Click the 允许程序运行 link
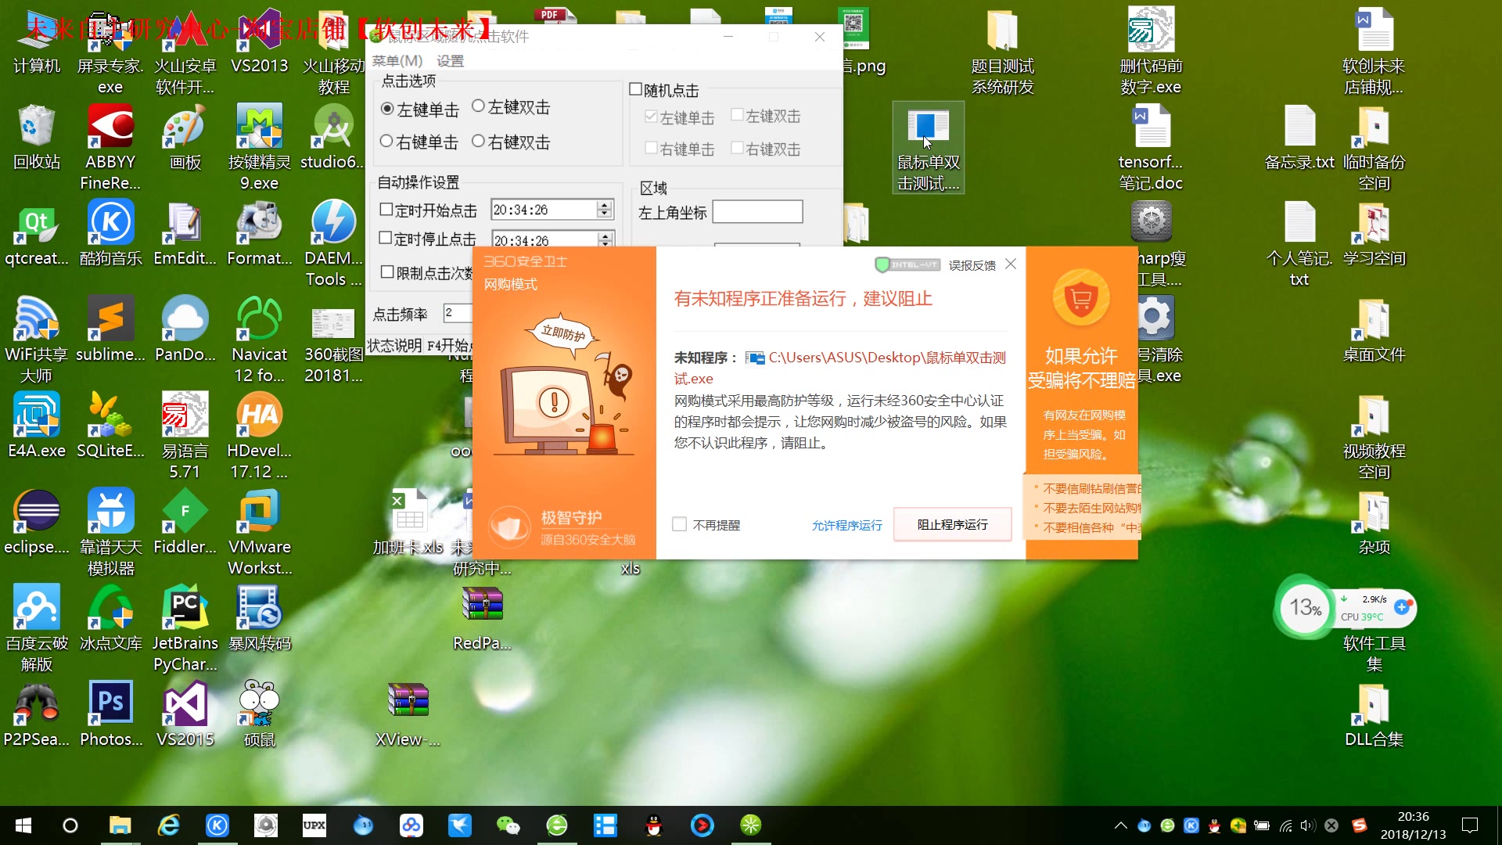The width and height of the screenshot is (1502, 845). point(847,525)
